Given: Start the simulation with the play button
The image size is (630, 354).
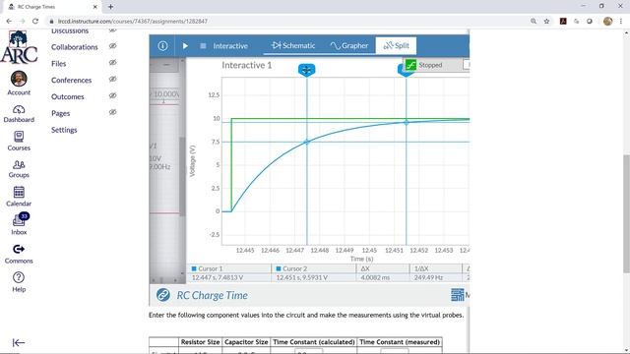Looking at the screenshot, I should (x=185, y=46).
